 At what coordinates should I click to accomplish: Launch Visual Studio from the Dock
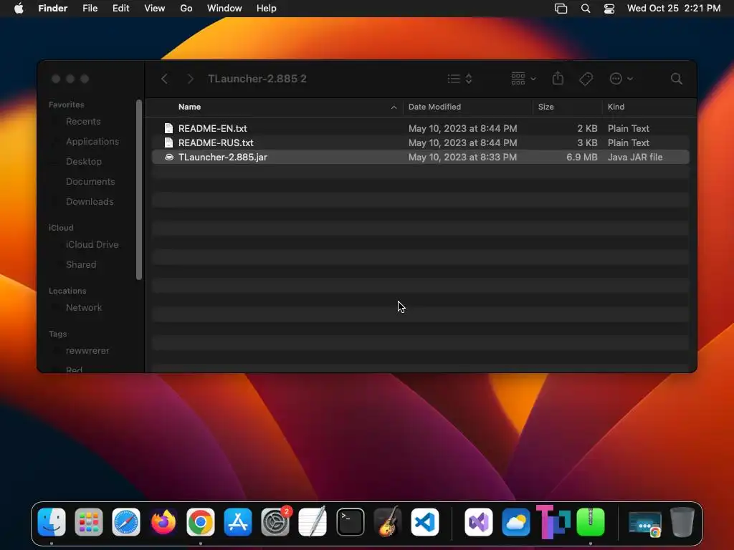(x=478, y=522)
